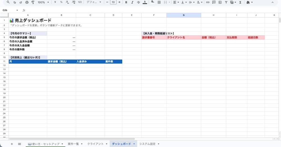This screenshot has height=147, width=281.
Task: Select column G header
Action: coord(184,15)
